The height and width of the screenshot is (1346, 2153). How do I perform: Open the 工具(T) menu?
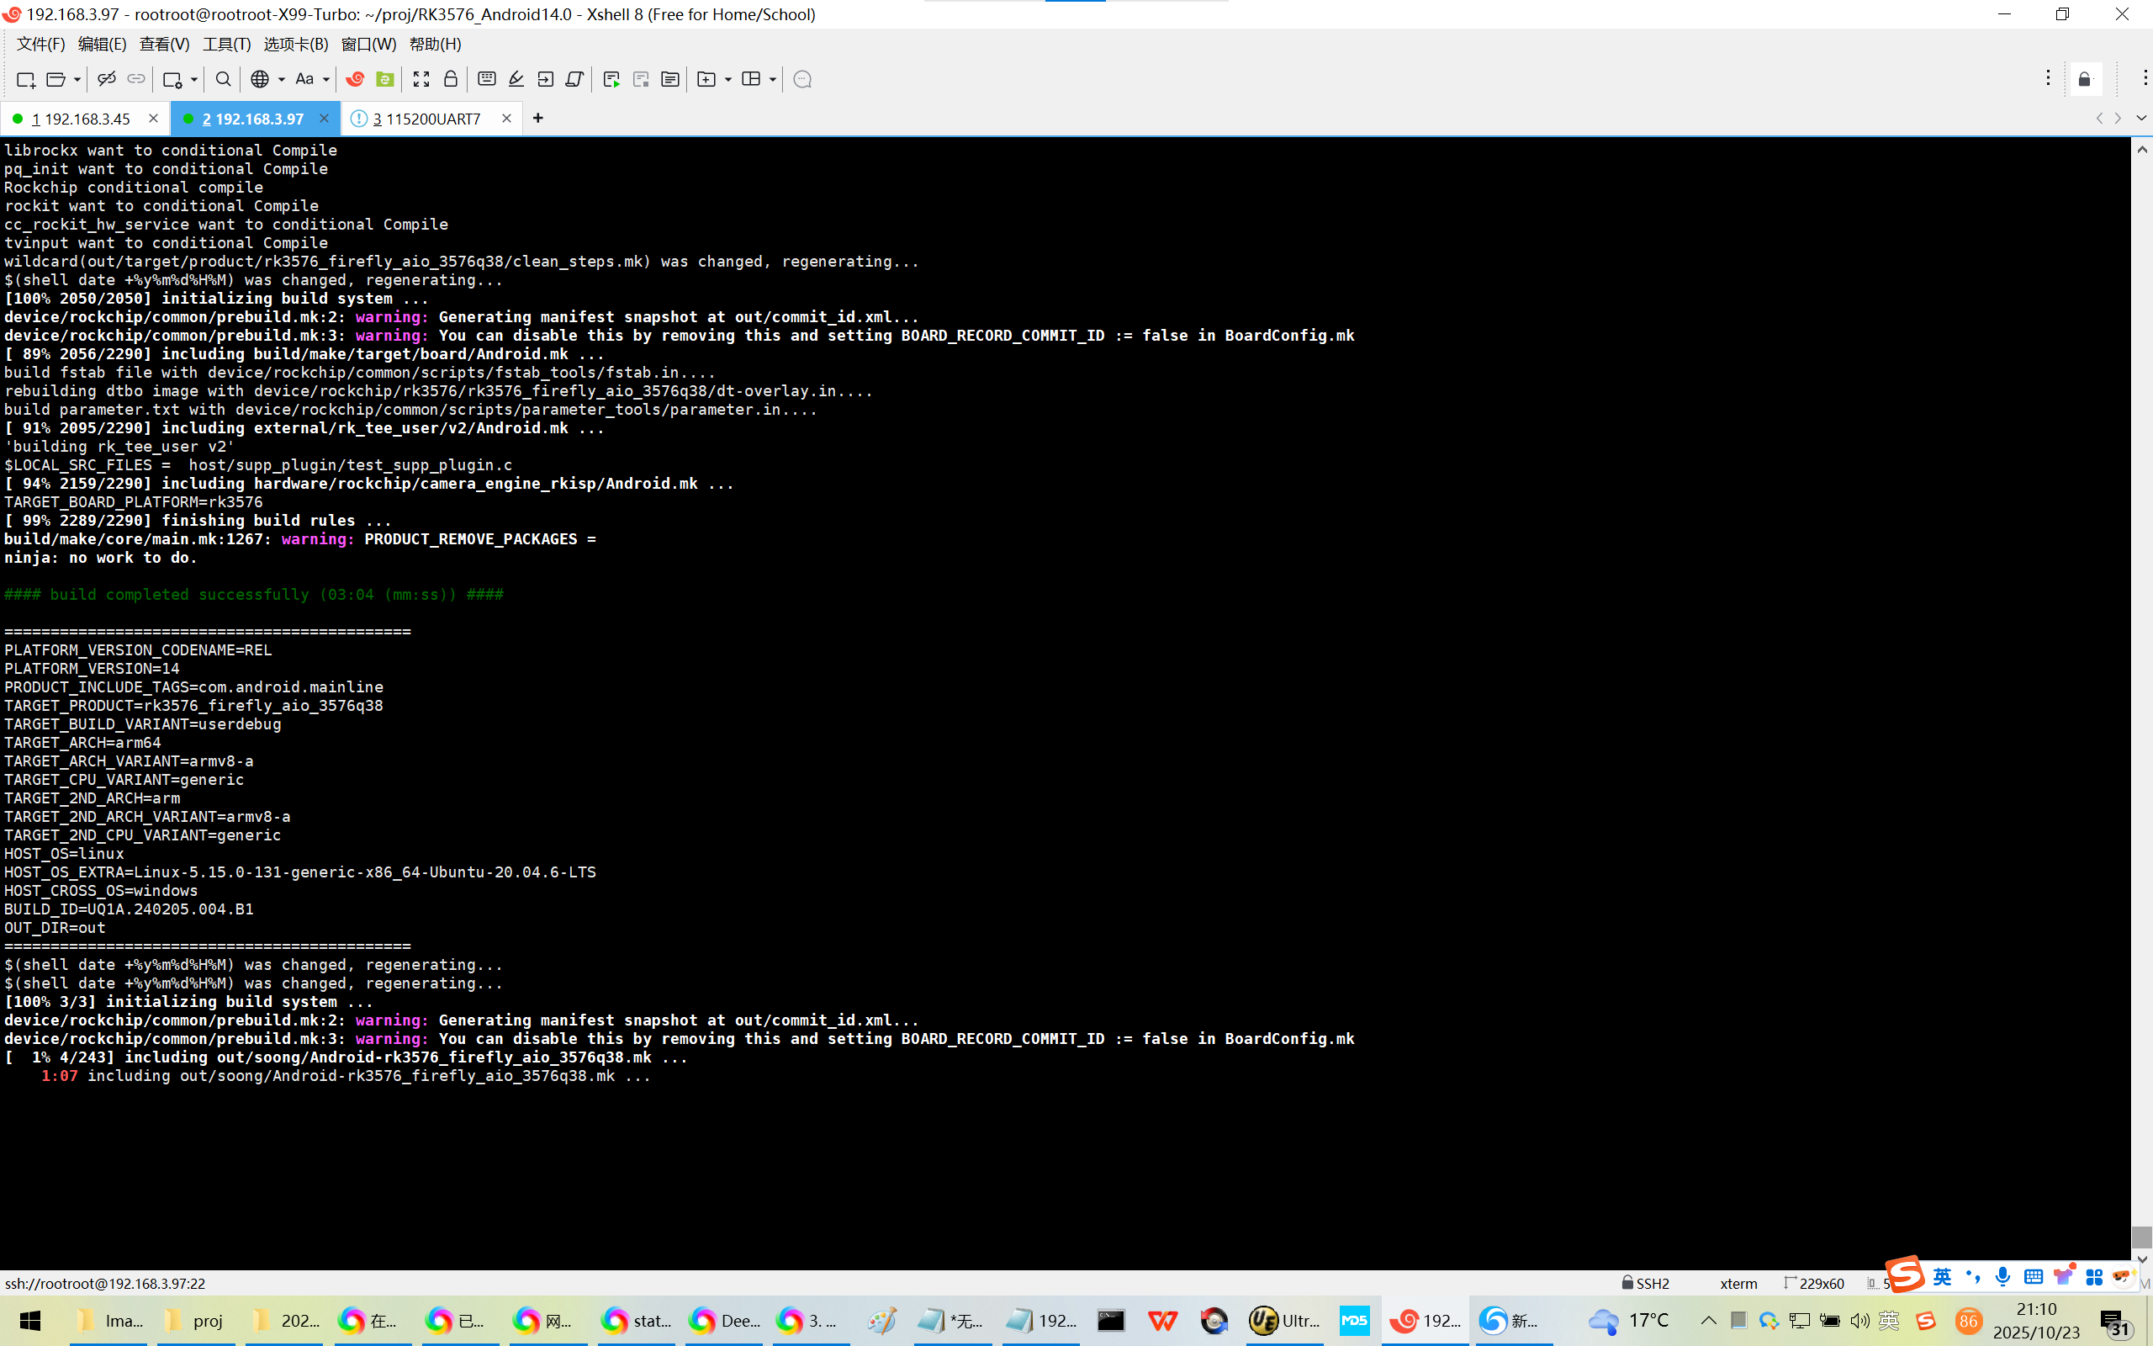(x=226, y=44)
